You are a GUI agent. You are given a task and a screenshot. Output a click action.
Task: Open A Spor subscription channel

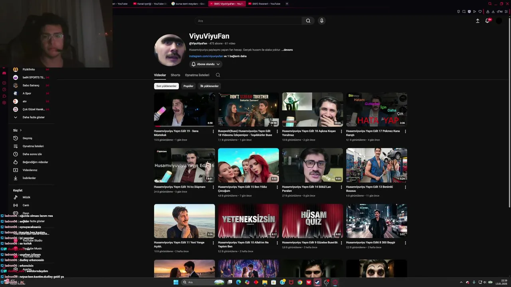coord(27,93)
